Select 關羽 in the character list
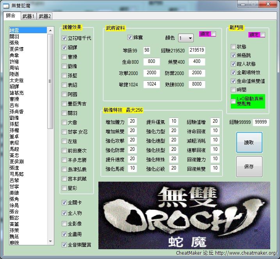Viewport: 280px width, 259px height. (x=15, y=37)
